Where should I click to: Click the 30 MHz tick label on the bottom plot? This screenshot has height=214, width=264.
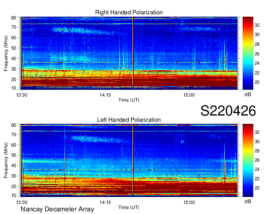[14, 176]
